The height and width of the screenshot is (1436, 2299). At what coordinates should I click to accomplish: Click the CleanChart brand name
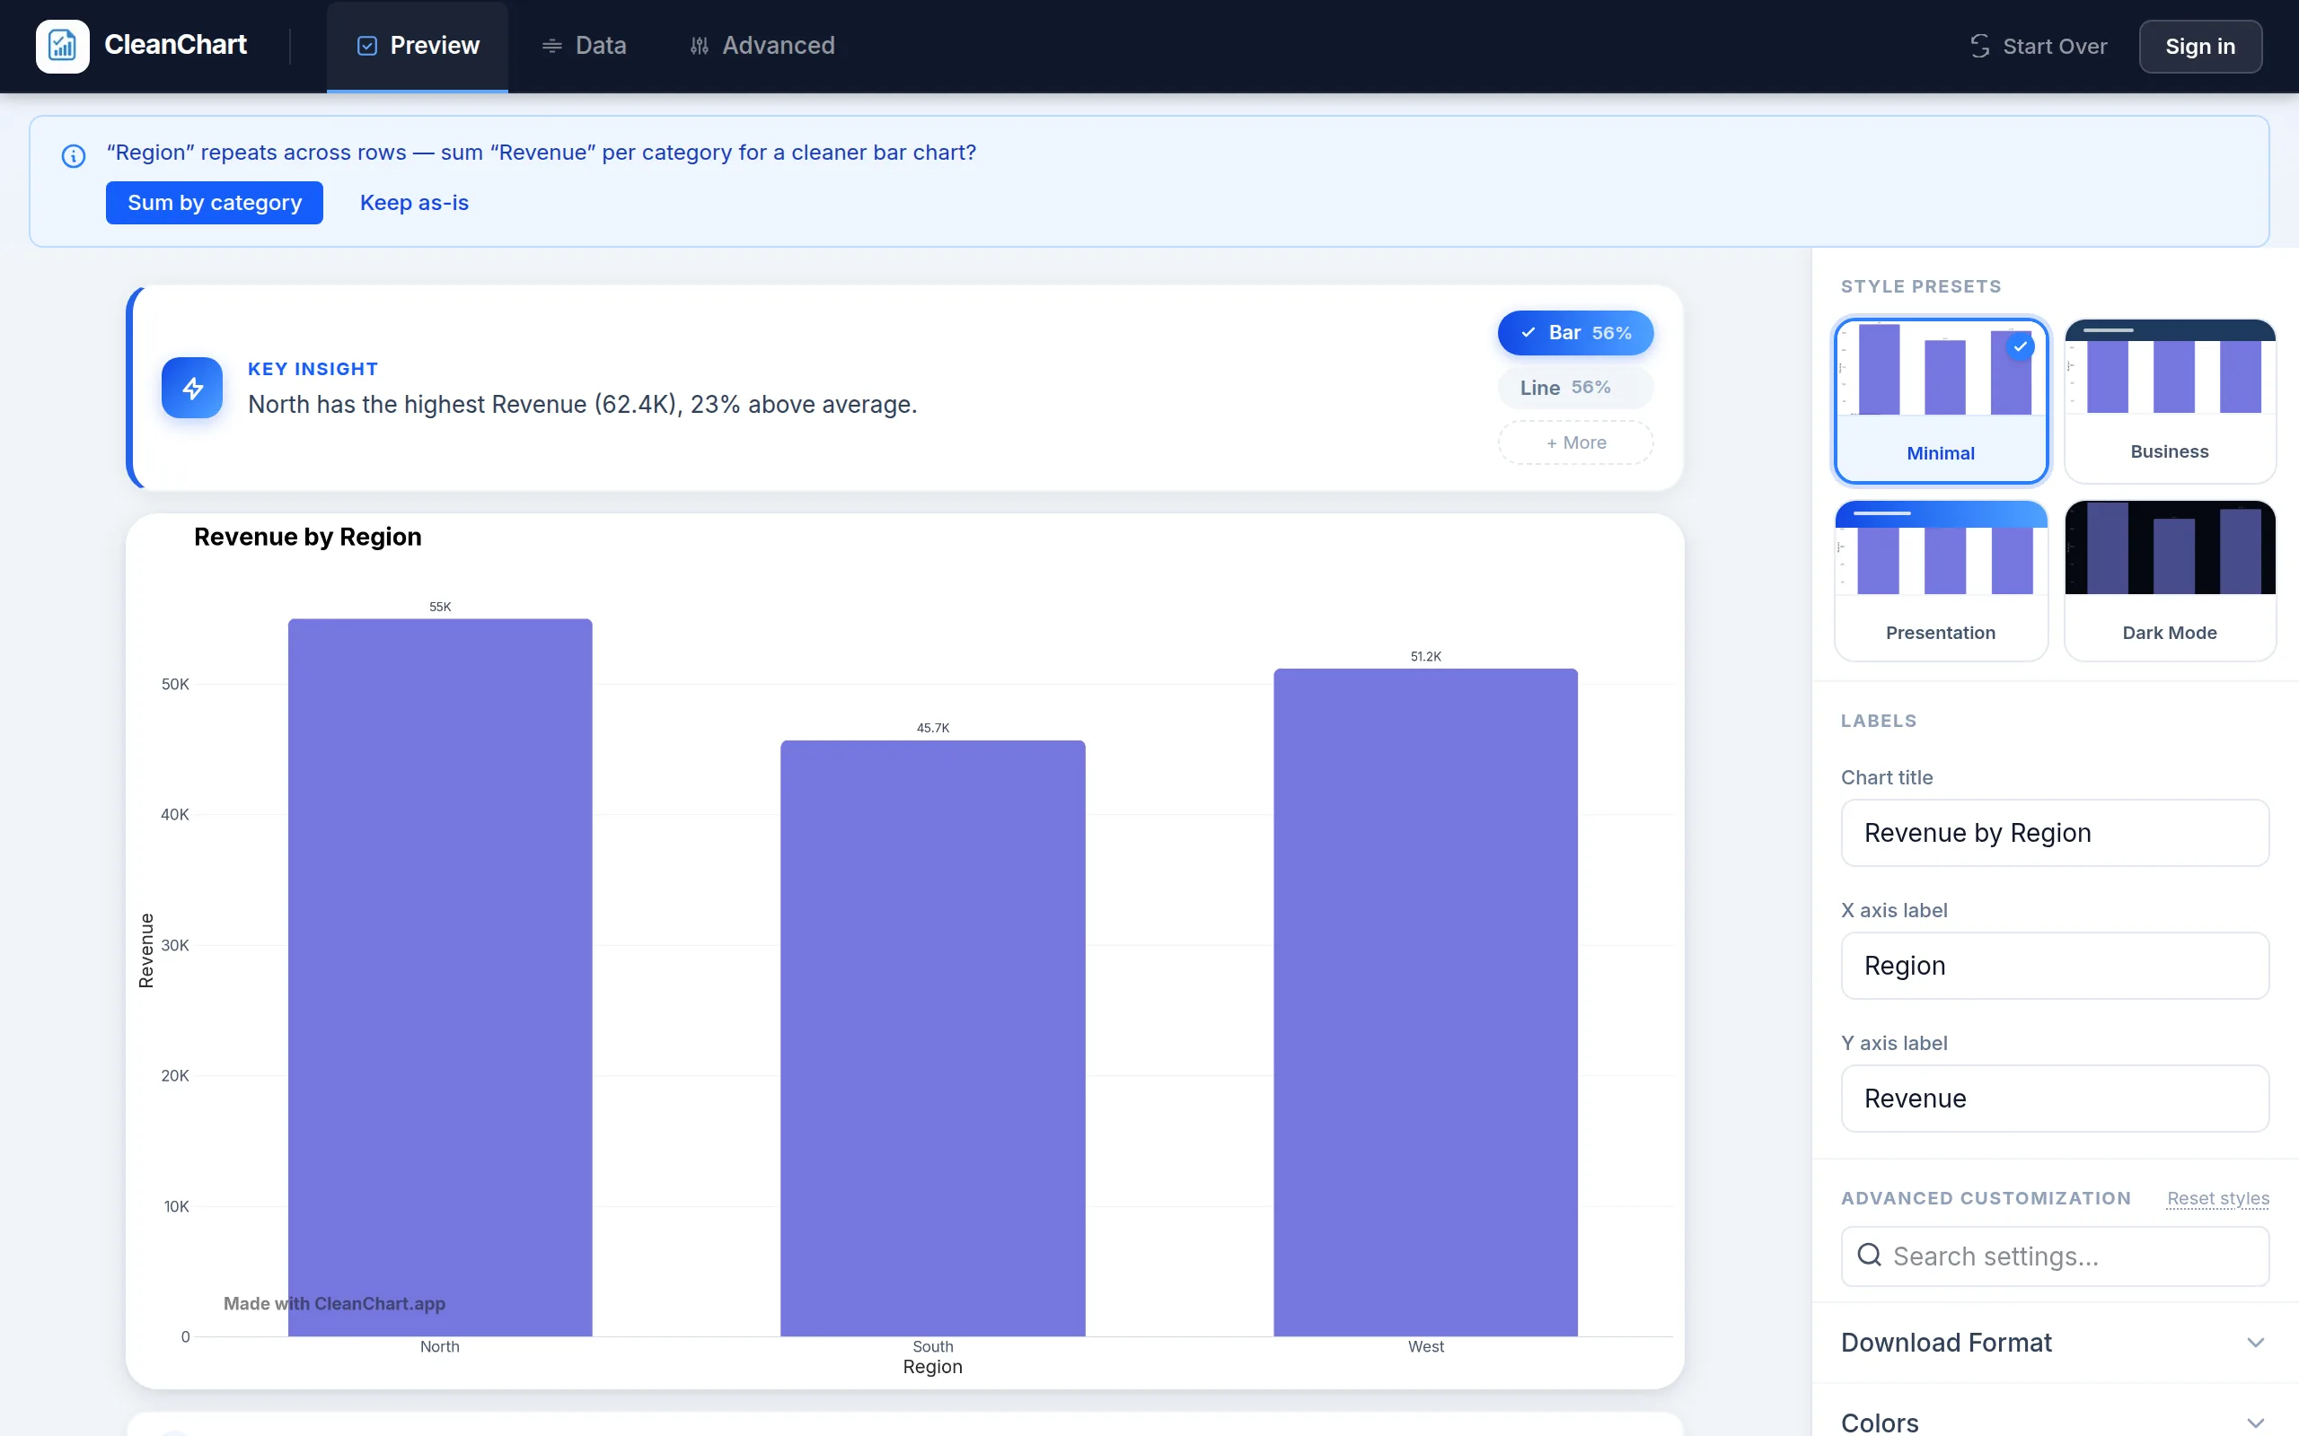point(175,45)
